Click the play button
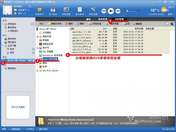 click(x=111, y=11)
